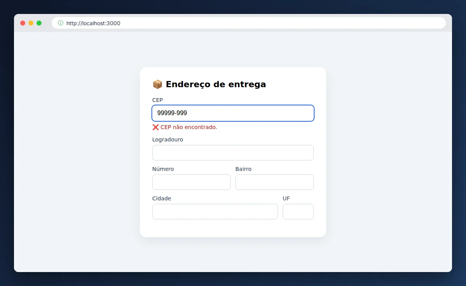This screenshot has width=466, height=286.
Task: Select the Bairro input field
Action: [275, 182]
